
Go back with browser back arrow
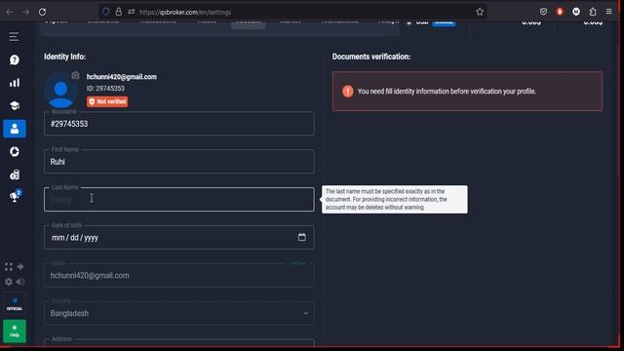click(x=10, y=12)
